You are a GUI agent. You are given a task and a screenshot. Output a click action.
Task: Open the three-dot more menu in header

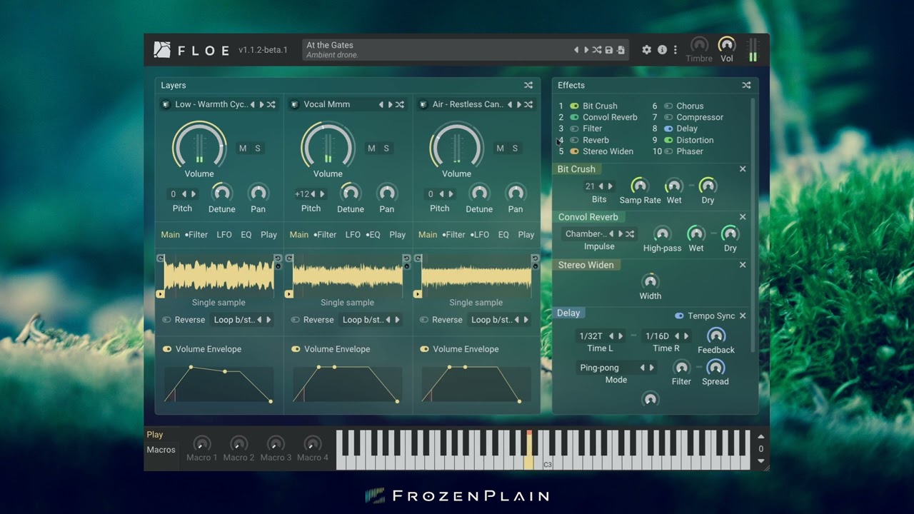click(x=675, y=50)
